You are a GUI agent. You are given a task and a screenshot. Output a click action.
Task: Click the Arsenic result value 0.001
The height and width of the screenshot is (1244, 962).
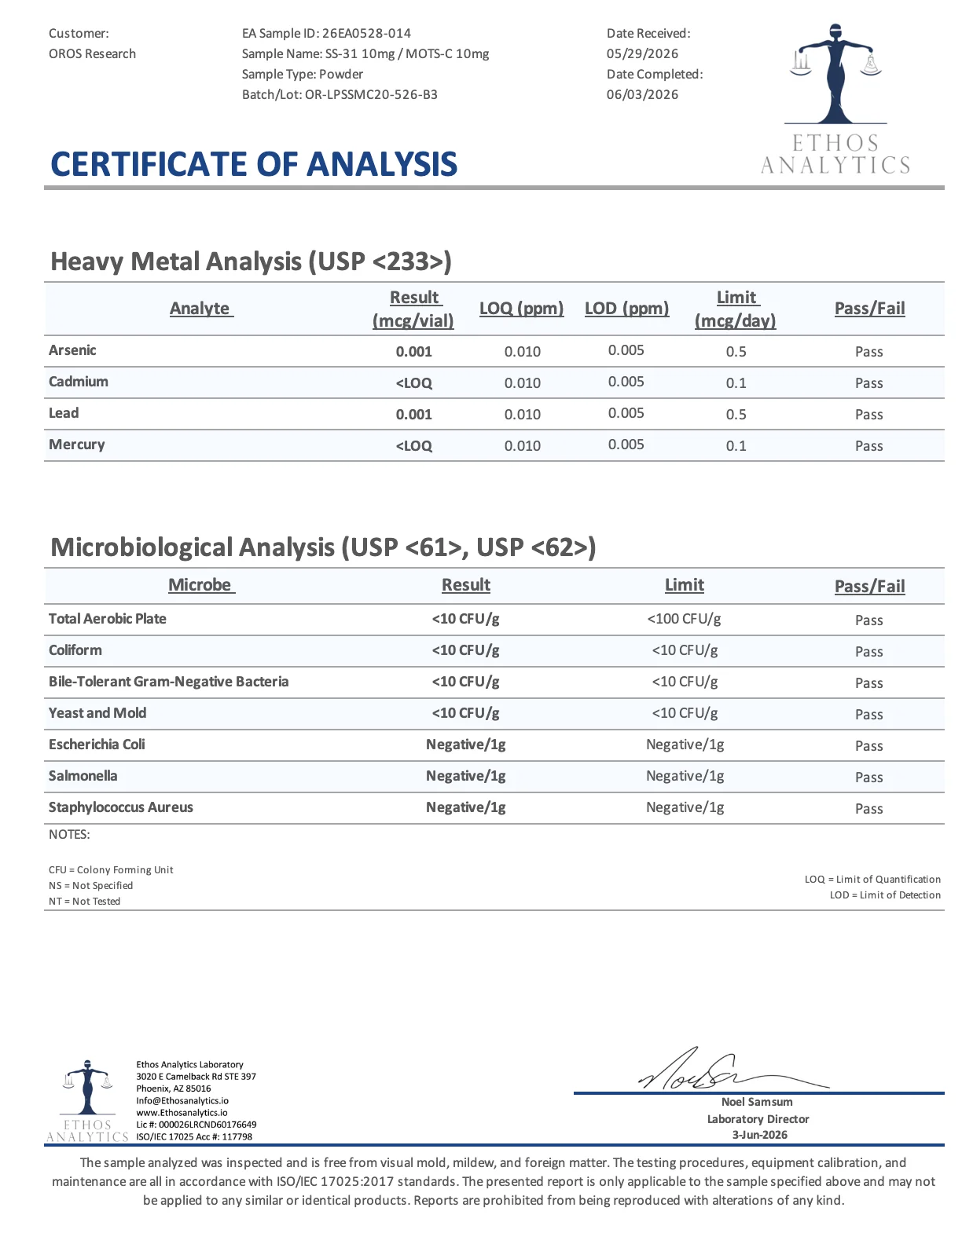[x=414, y=352]
